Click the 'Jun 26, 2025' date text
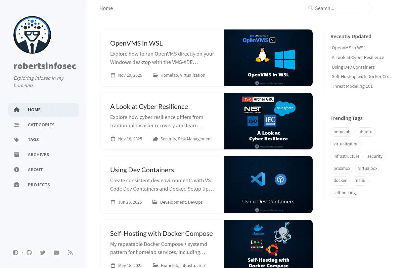403x268 pixels. pyautogui.click(x=130, y=202)
